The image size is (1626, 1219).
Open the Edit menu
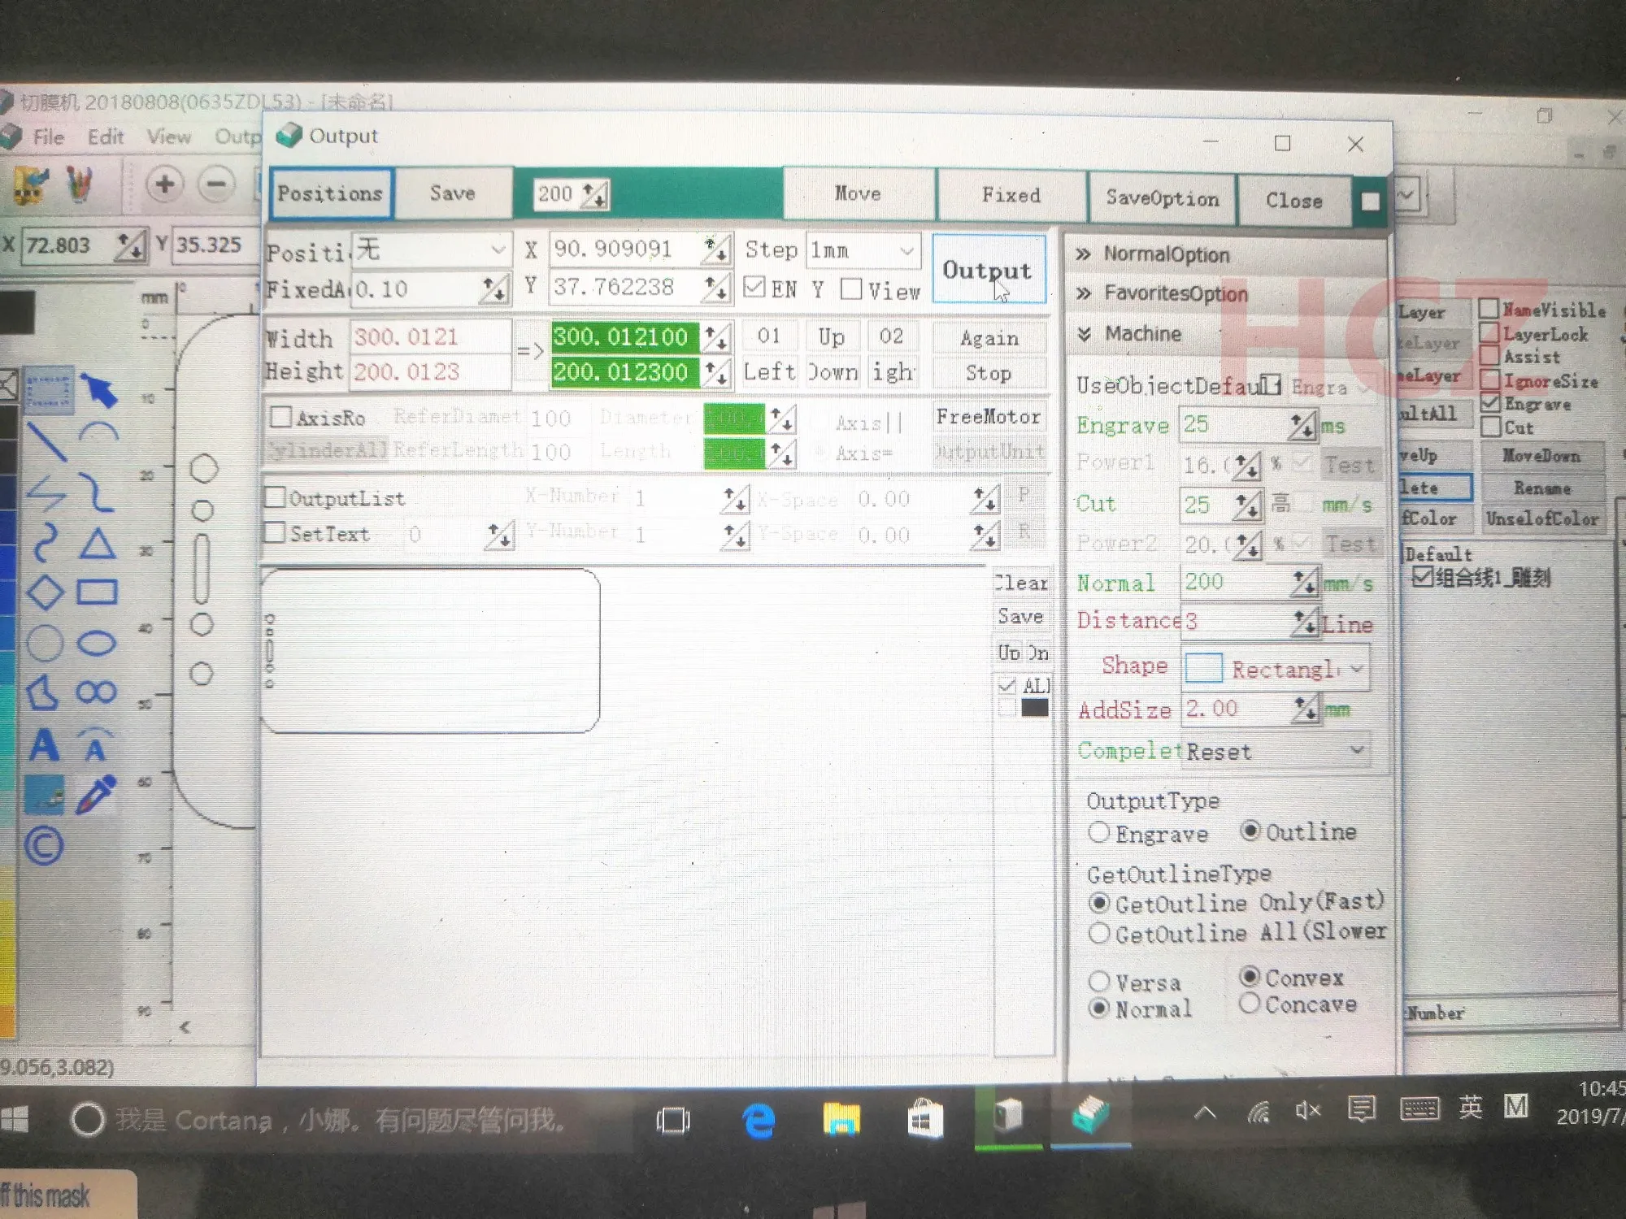click(x=106, y=137)
